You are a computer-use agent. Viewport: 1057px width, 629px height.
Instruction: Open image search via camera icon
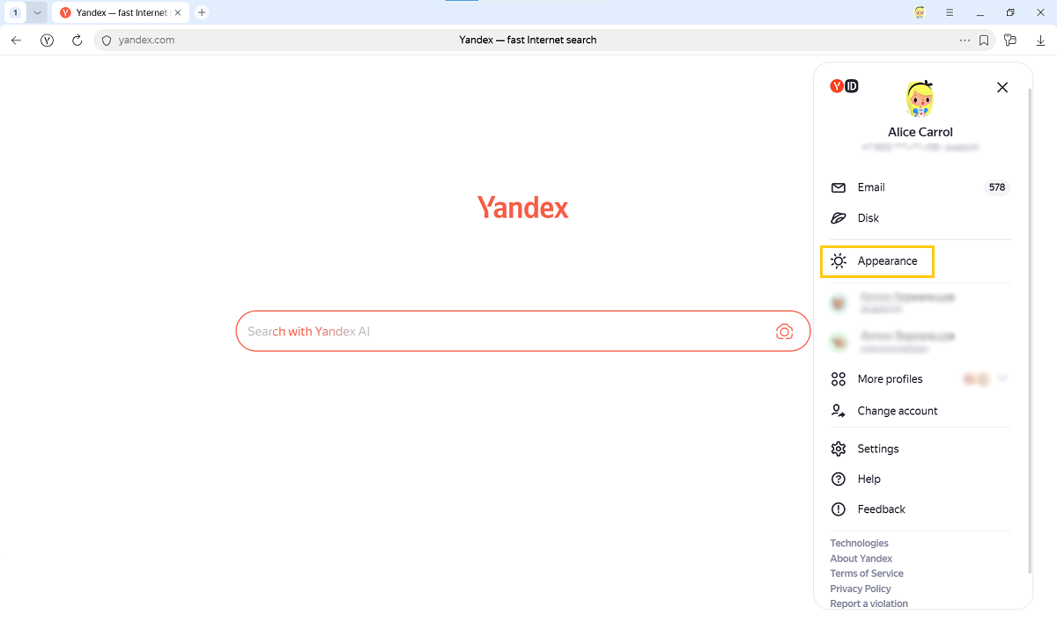click(784, 331)
